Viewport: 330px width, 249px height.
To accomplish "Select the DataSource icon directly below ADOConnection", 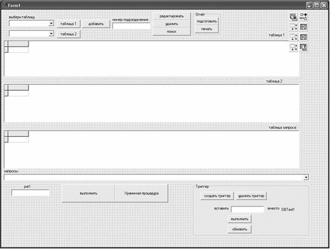I will 294,27.
